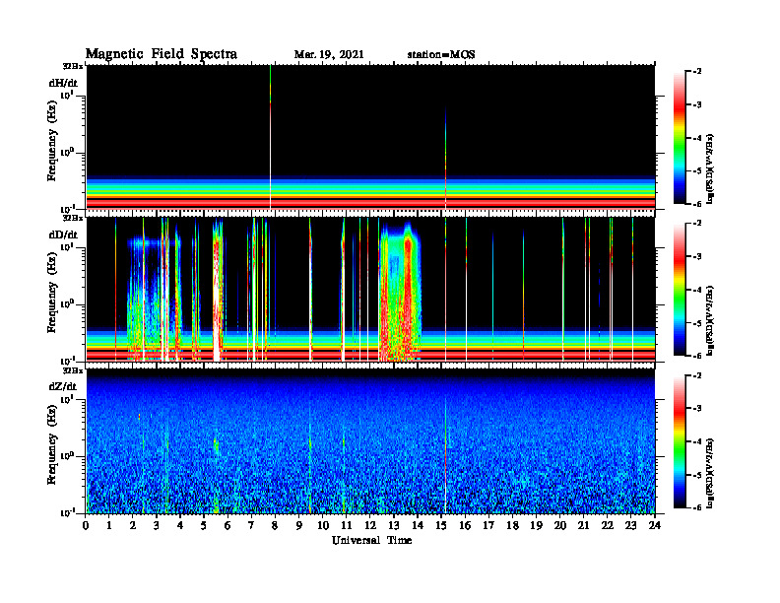The width and height of the screenshot is (780, 603).
Task: Click hour label "22" on the time axis
Action: coord(607,525)
